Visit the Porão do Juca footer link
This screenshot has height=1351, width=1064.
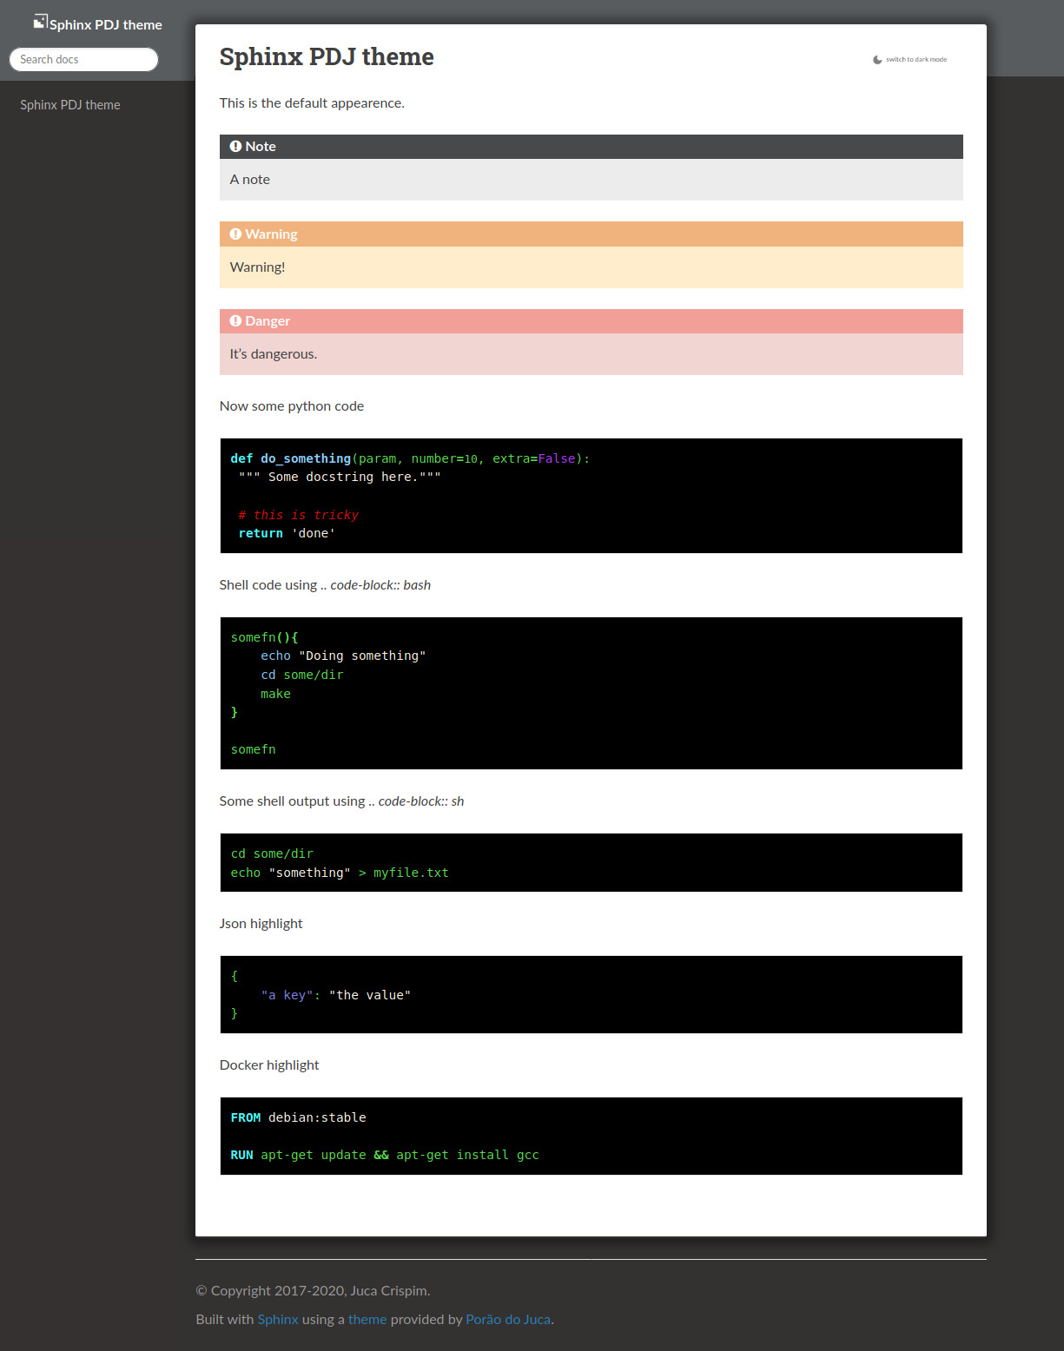click(507, 1319)
